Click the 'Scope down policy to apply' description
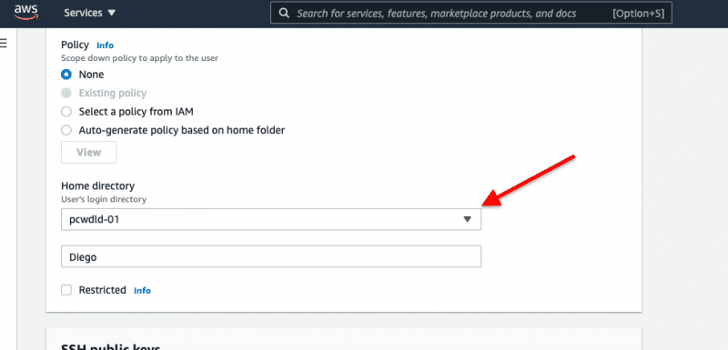The height and width of the screenshot is (350, 728). coord(140,58)
